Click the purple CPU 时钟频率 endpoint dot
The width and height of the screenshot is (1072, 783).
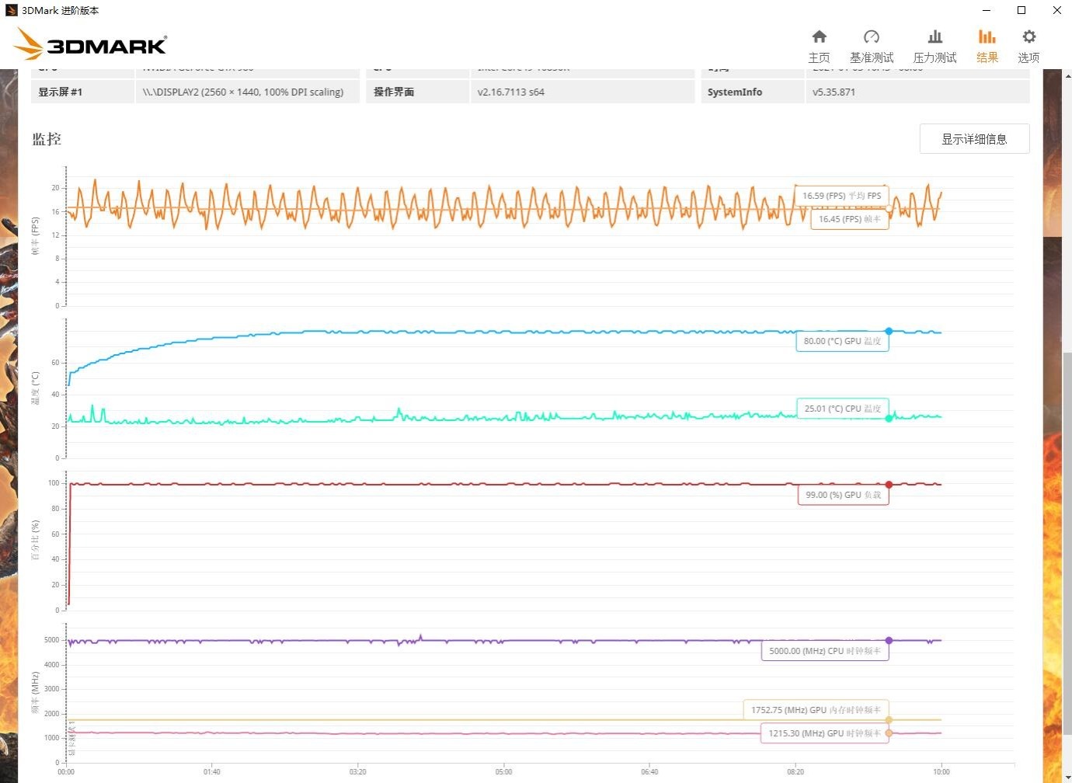coord(889,641)
